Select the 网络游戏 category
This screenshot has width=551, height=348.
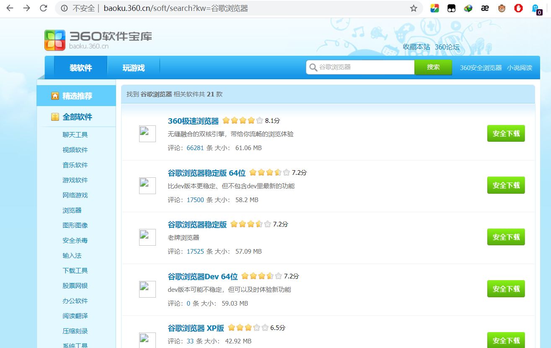[75, 195]
